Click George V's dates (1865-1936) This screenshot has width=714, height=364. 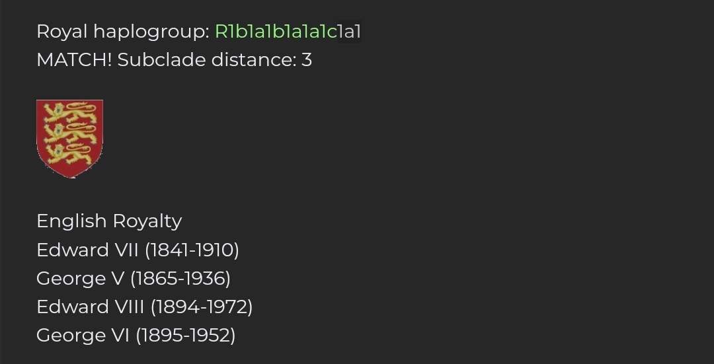pyautogui.click(x=180, y=278)
